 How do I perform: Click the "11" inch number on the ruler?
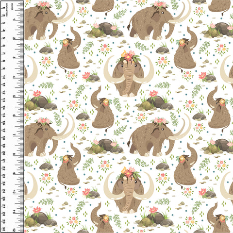click(x=14, y=212)
